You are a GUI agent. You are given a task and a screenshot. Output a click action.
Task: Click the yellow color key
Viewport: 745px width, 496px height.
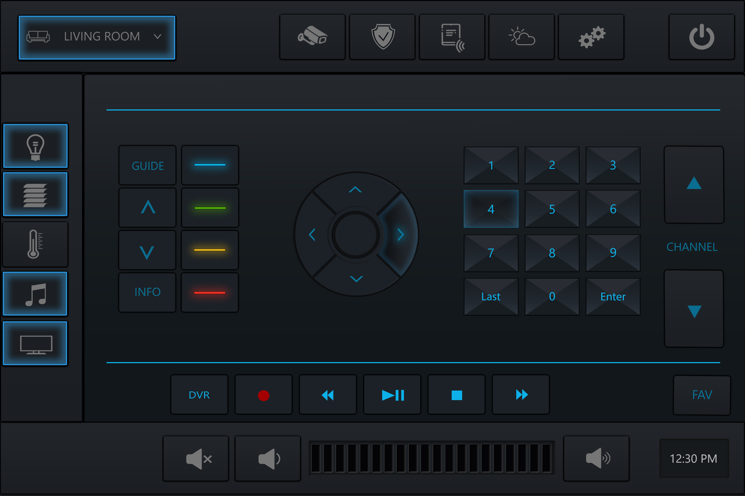pos(210,250)
